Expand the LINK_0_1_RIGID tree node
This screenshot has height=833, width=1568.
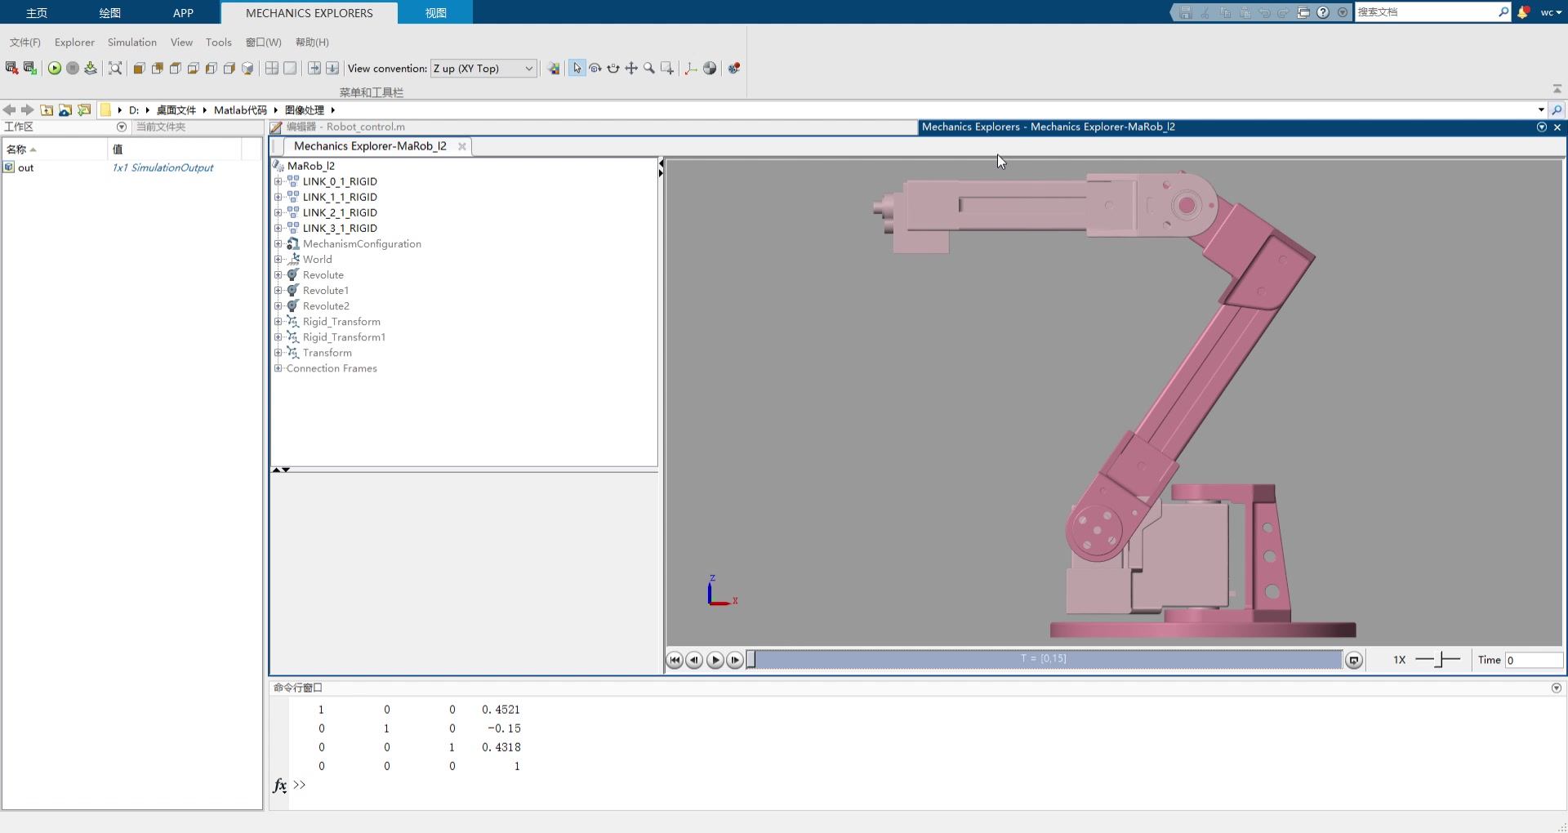point(278,182)
